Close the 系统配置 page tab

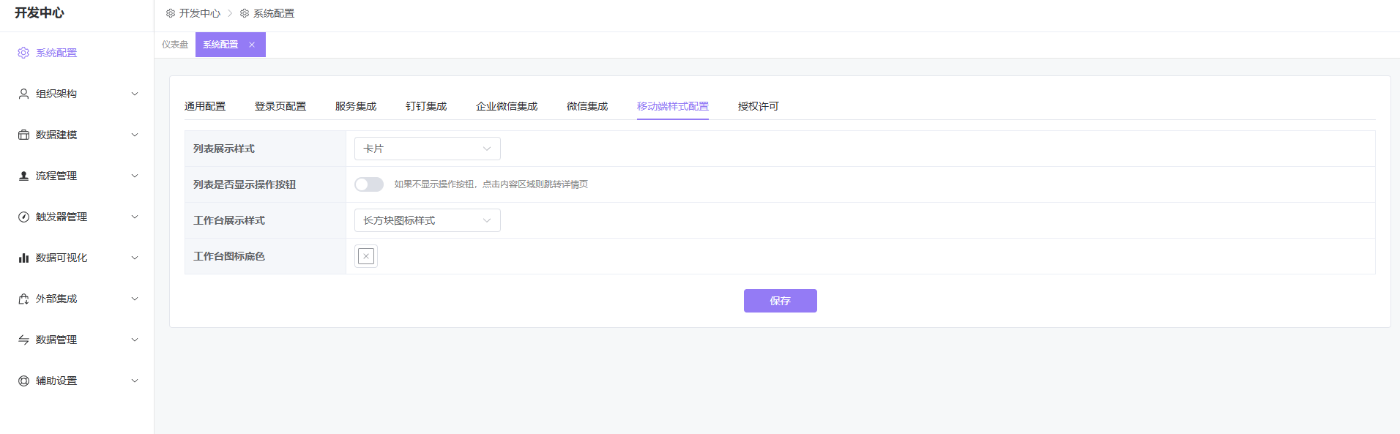(x=252, y=45)
